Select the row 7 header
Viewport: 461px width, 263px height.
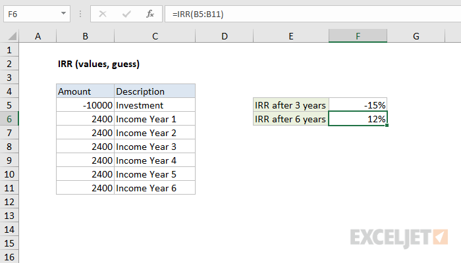click(9, 133)
